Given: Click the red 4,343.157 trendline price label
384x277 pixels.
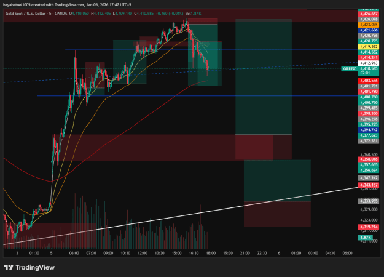Looking at the screenshot, I should pyautogui.click(x=369, y=185).
